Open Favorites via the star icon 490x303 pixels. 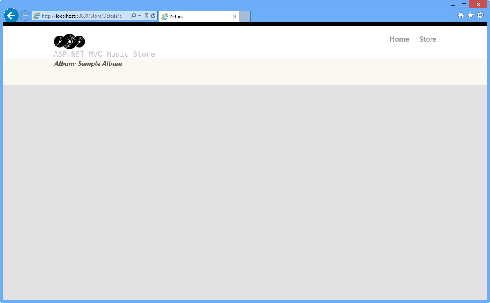point(470,15)
